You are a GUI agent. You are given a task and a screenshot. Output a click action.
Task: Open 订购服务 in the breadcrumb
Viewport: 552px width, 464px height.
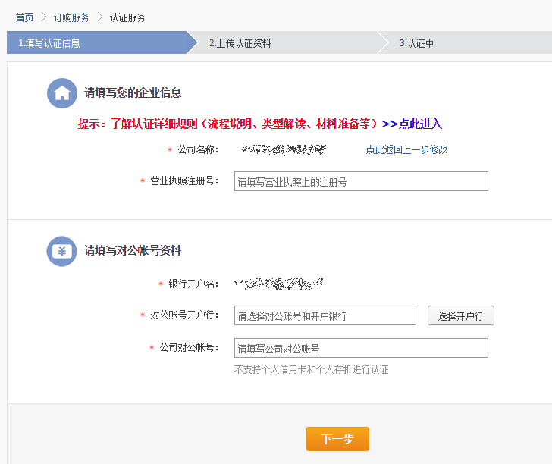pyautogui.click(x=71, y=17)
